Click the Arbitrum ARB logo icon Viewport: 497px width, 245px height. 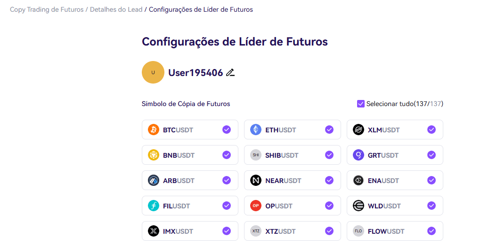coord(154,180)
